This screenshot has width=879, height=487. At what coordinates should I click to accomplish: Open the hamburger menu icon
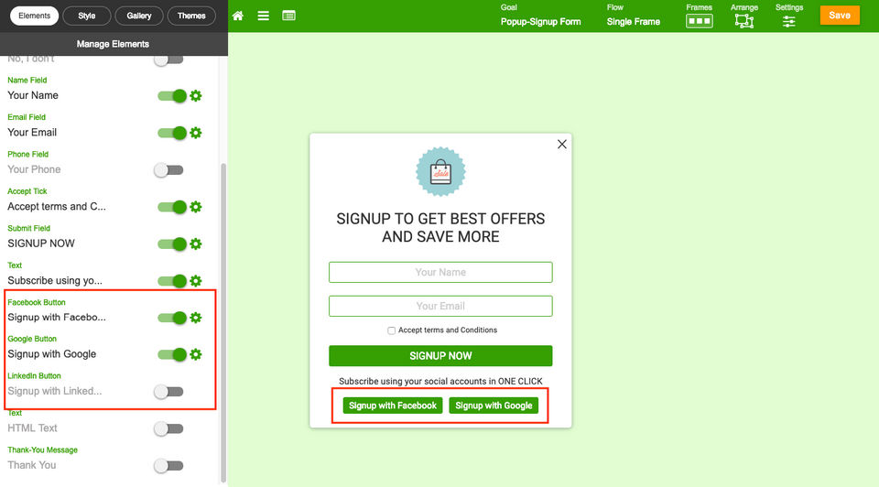[x=263, y=16]
